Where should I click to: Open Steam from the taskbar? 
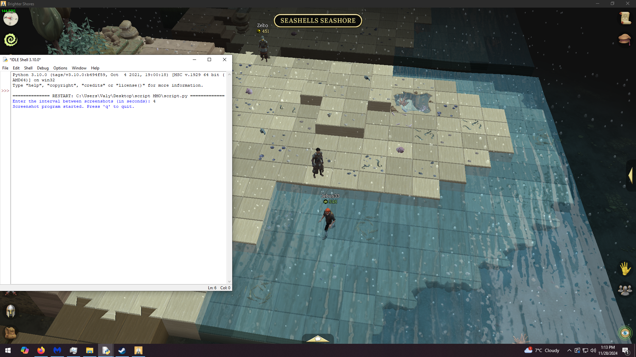coord(122,350)
